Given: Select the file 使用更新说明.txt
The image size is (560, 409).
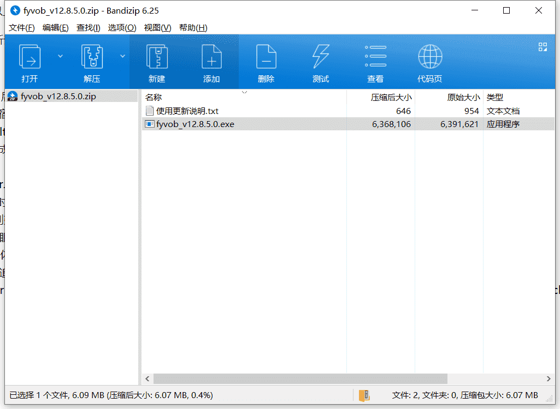Looking at the screenshot, I should [x=187, y=111].
